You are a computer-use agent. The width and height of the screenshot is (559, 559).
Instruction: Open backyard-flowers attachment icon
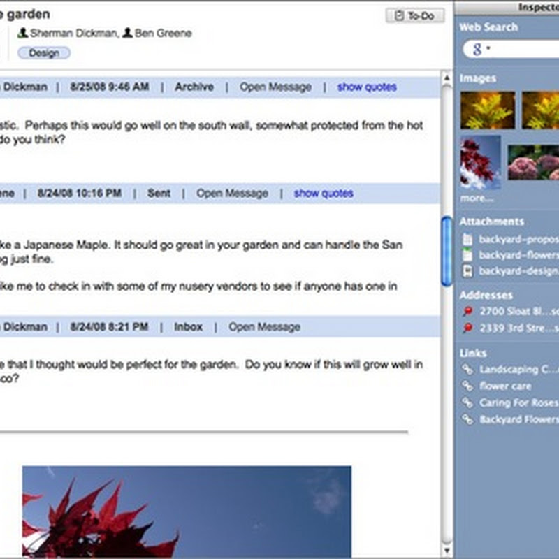tap(467, 255)
